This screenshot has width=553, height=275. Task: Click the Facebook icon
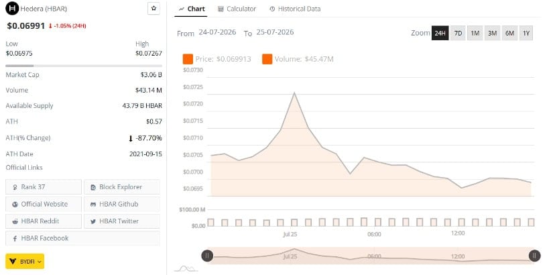point(15,239)
